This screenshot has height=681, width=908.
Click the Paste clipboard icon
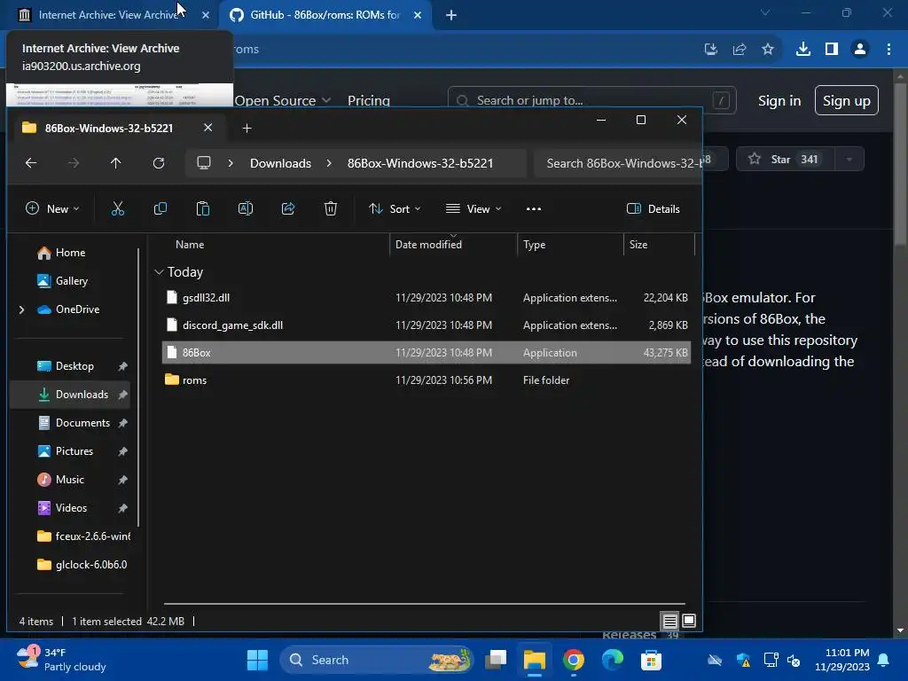coord(203,208)
